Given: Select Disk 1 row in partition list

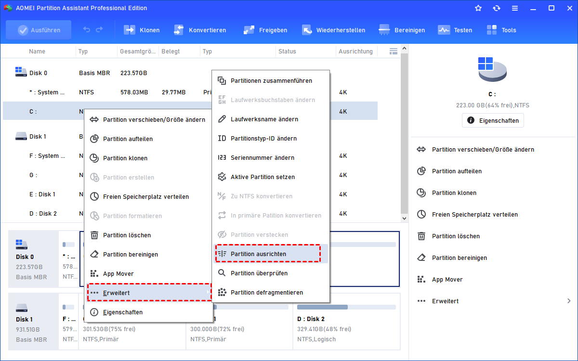Looking at the screenshot, I should [x=38, y=137].
